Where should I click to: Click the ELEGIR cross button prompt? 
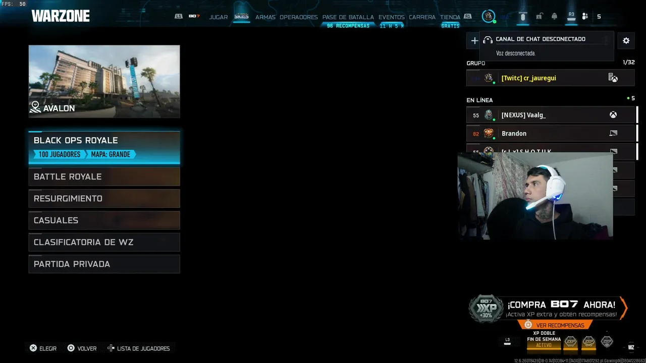click(x=43, y=348)
